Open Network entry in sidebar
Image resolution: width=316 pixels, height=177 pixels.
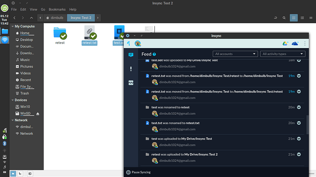(27, 134)
